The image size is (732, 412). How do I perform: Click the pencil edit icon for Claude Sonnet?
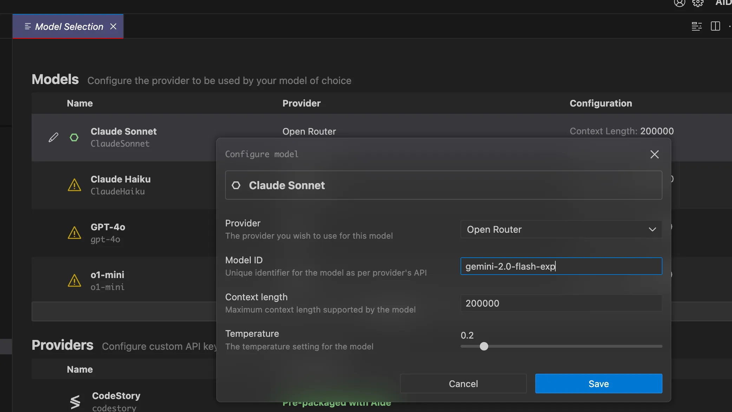(x=53, y=137)
